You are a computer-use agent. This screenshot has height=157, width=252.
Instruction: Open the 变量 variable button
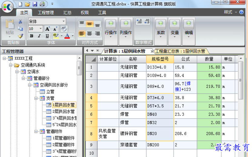(x=175, y=31)
